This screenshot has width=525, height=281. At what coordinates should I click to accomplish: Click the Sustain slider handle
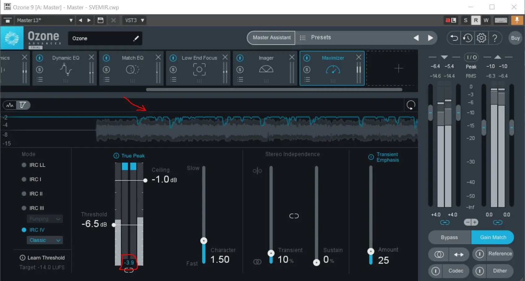pos(316,262)
